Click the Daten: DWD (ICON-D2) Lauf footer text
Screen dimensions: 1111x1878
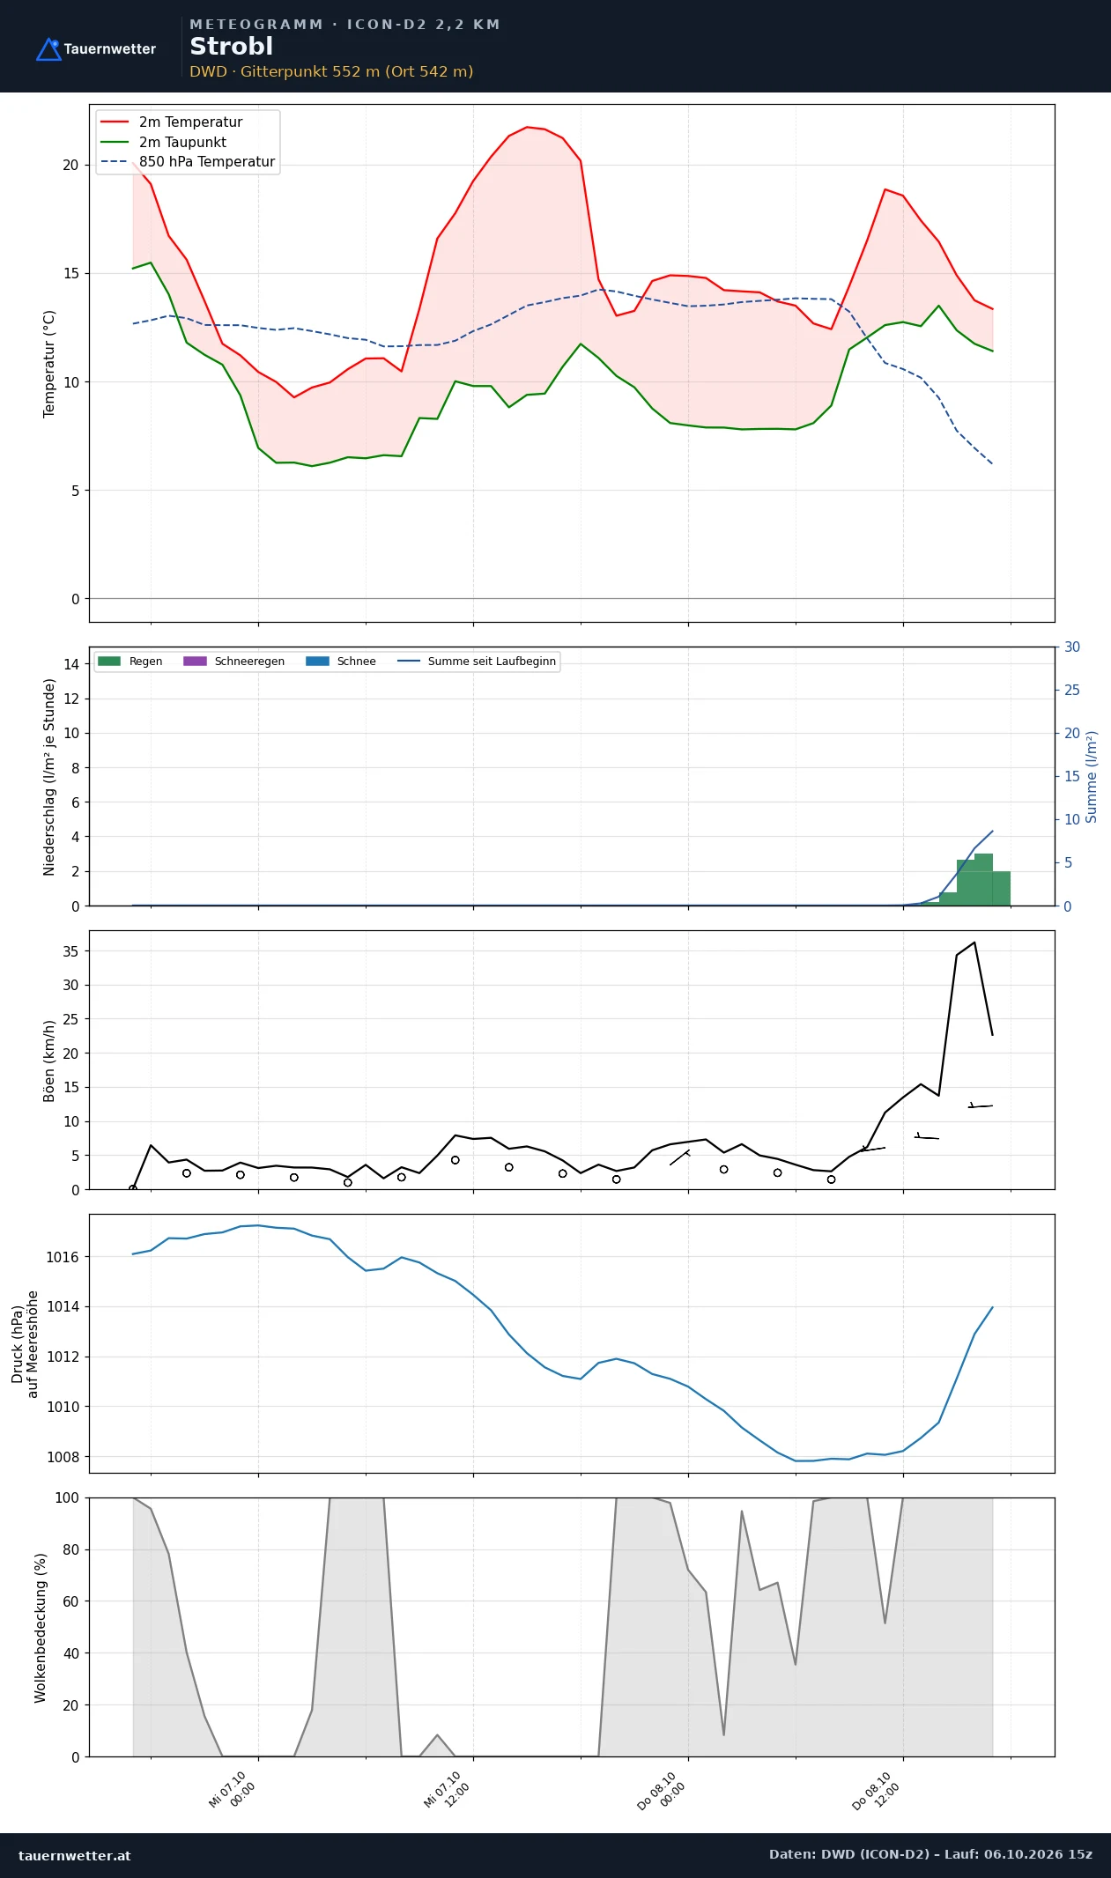pos(930,1854)
